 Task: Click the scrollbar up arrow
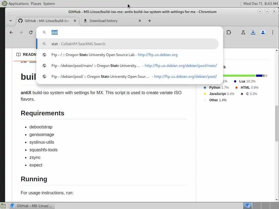coord(277,51)
